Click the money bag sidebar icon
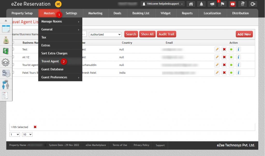 6,40
